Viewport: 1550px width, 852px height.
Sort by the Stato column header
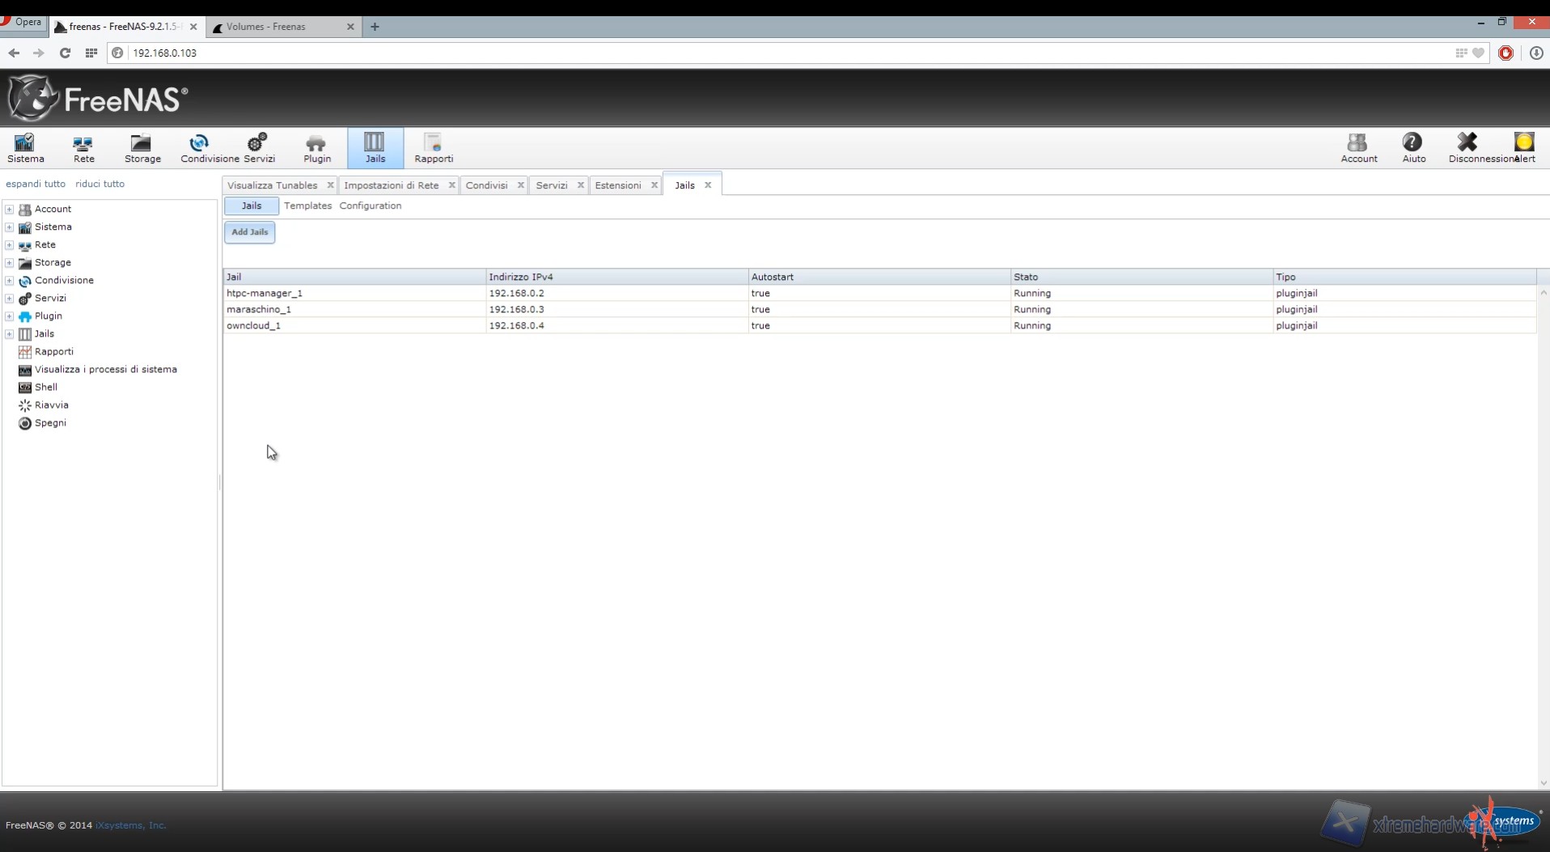click(1026, 277)
